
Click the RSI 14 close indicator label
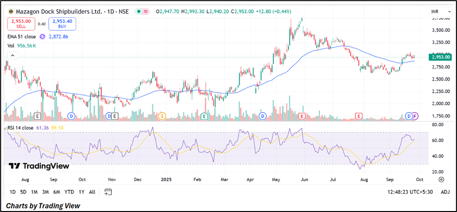[x=20, y=127]
